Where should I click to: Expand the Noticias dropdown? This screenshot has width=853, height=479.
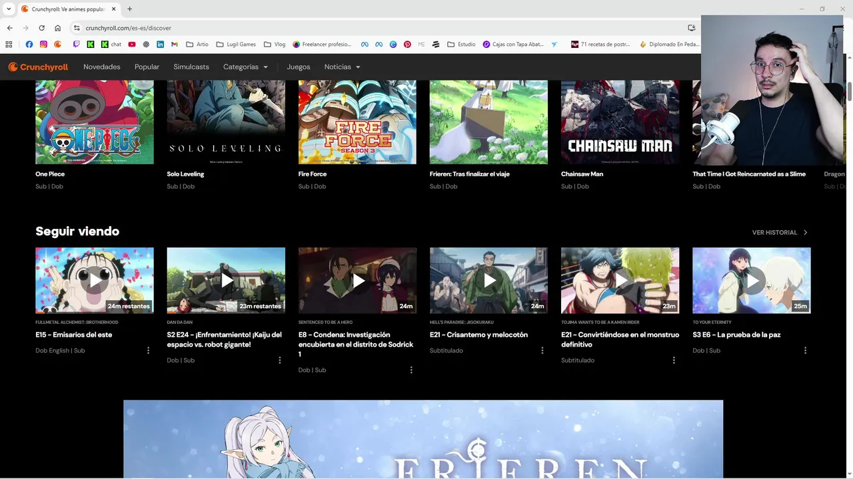342,67
